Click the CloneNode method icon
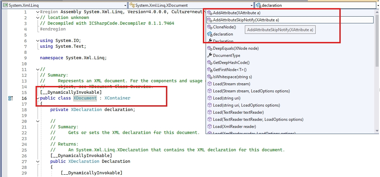The image size is (380, 177). point(209,27)
